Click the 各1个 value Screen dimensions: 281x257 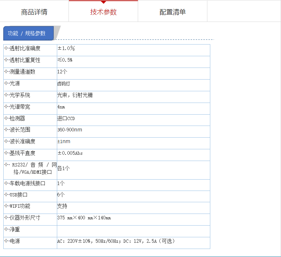pyautogui.click(x=63, y=168)
